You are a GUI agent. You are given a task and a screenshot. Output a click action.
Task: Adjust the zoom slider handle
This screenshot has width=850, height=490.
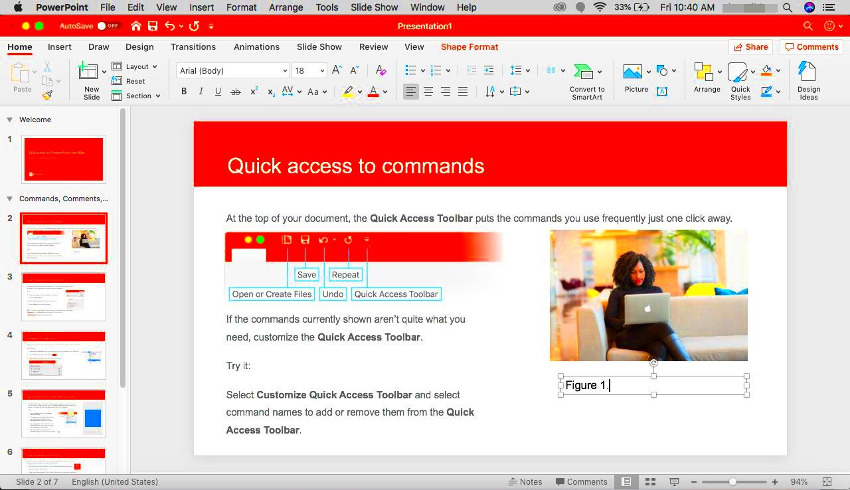(732, 481)
